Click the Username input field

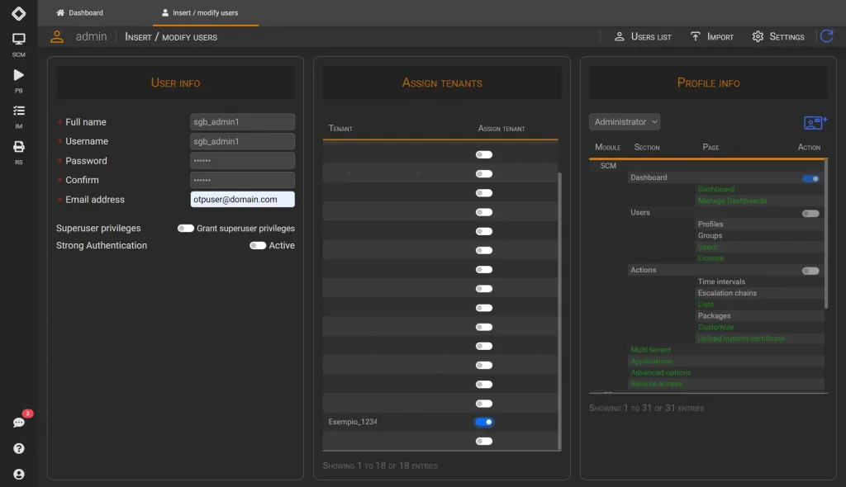point(242,141)
